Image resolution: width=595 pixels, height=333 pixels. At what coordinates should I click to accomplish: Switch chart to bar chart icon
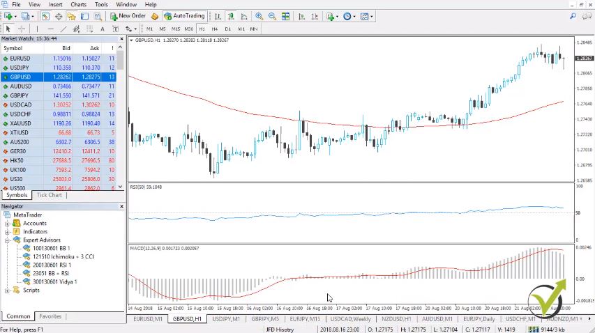click(218, 16)
